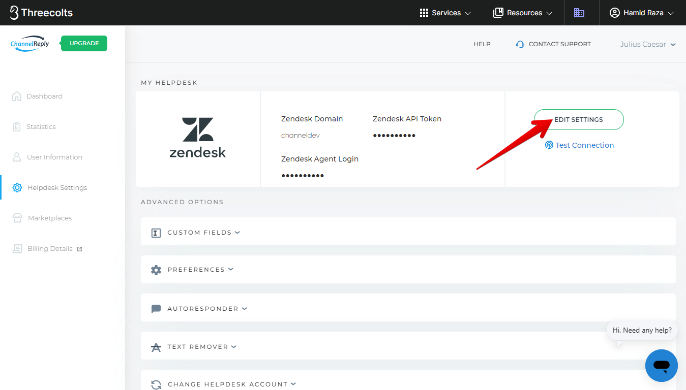Click the Zendesk logo
Screen dimensions: 686x390
(x=198, y=138)
